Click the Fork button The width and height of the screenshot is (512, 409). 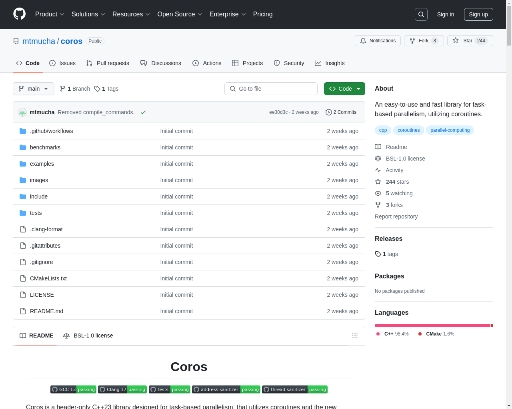click(x=424, y=41)
